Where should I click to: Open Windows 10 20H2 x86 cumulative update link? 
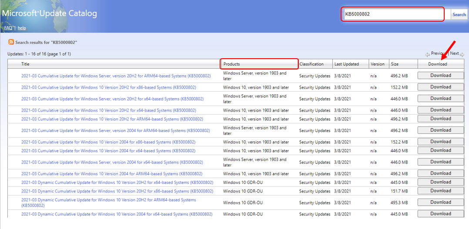coord(109,87)
